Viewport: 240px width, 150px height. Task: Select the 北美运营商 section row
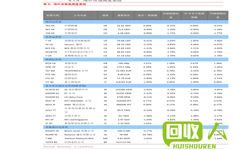click(x=136, y=37)
